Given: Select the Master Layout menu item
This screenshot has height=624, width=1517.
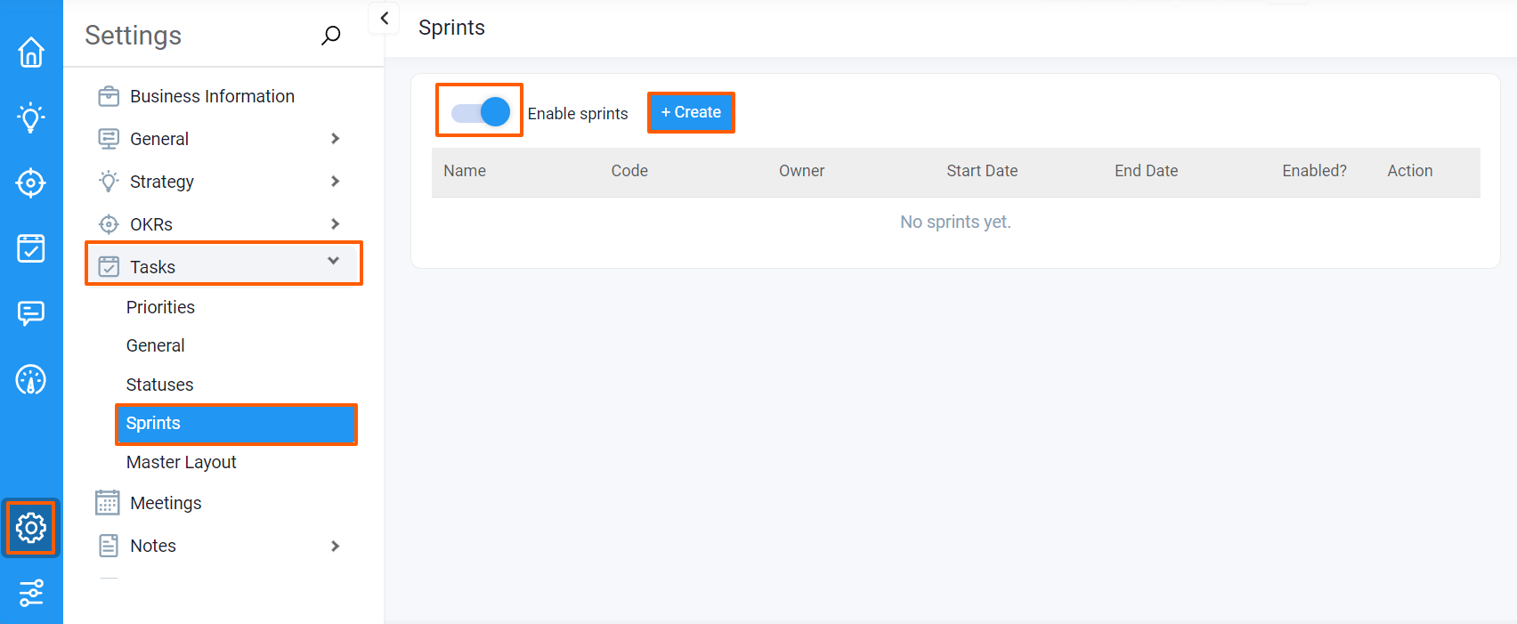Looking at the screenshot, I should click(x=181, y=462).
